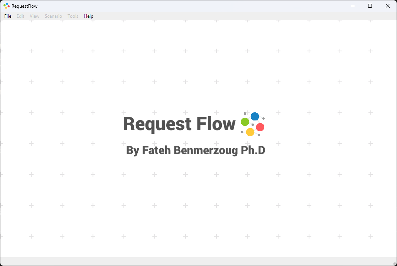
Task: Open the View menu
Action: (x=34, y=16)
